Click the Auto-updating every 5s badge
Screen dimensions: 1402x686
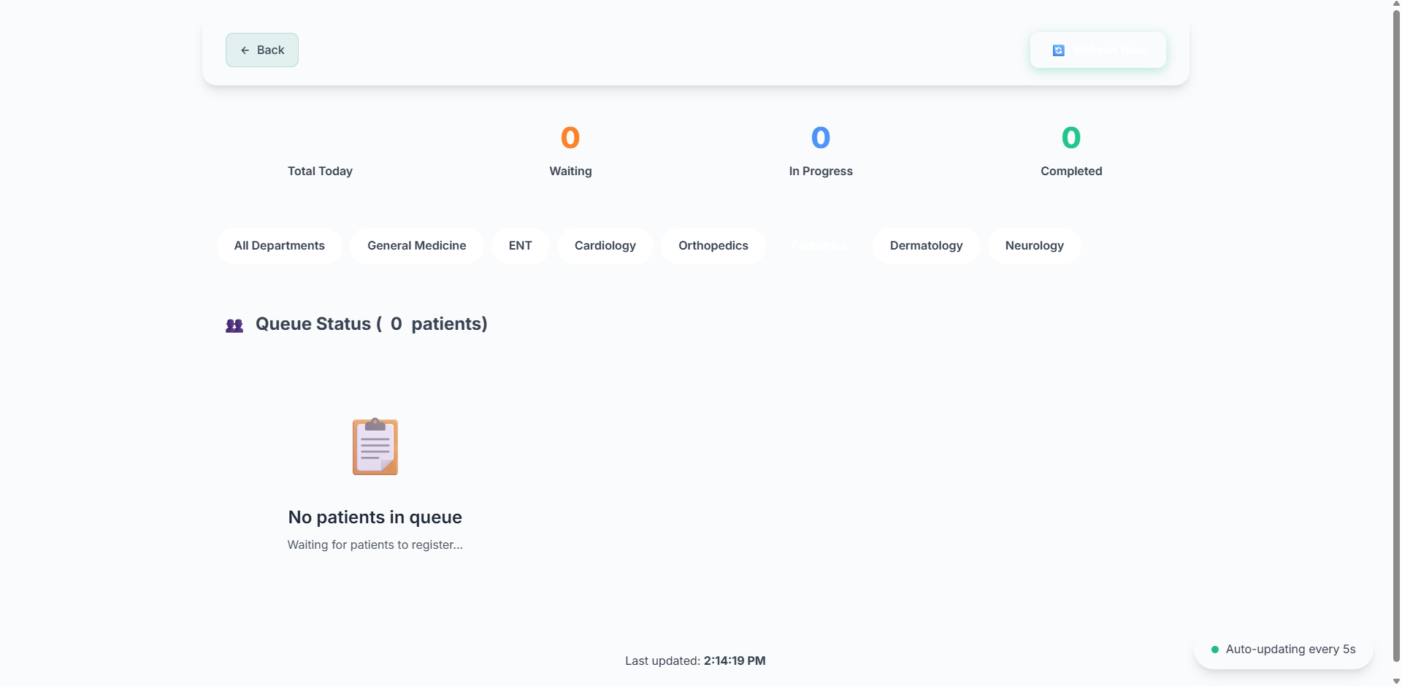point(1284,650)
